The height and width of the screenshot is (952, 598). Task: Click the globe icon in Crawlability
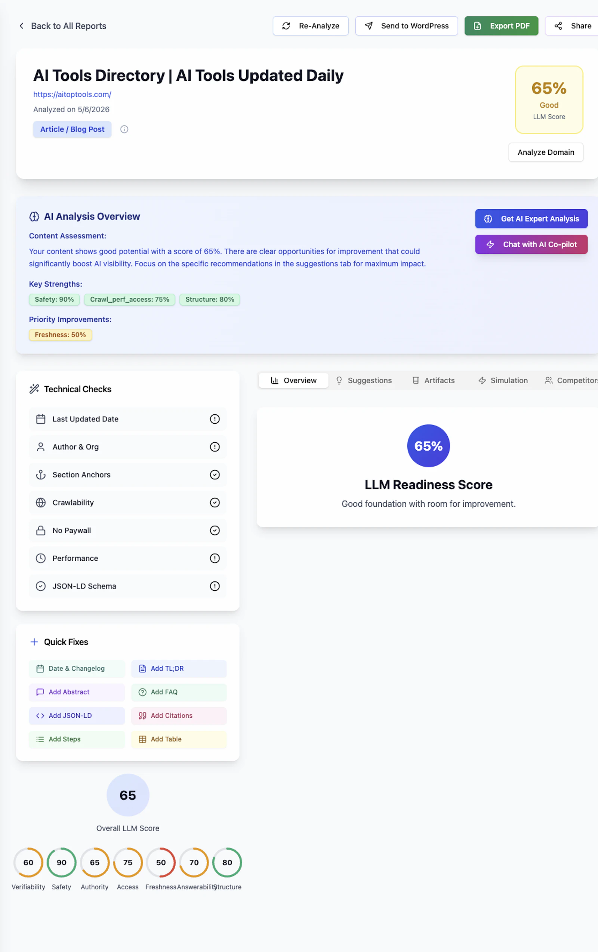[41, 503]
